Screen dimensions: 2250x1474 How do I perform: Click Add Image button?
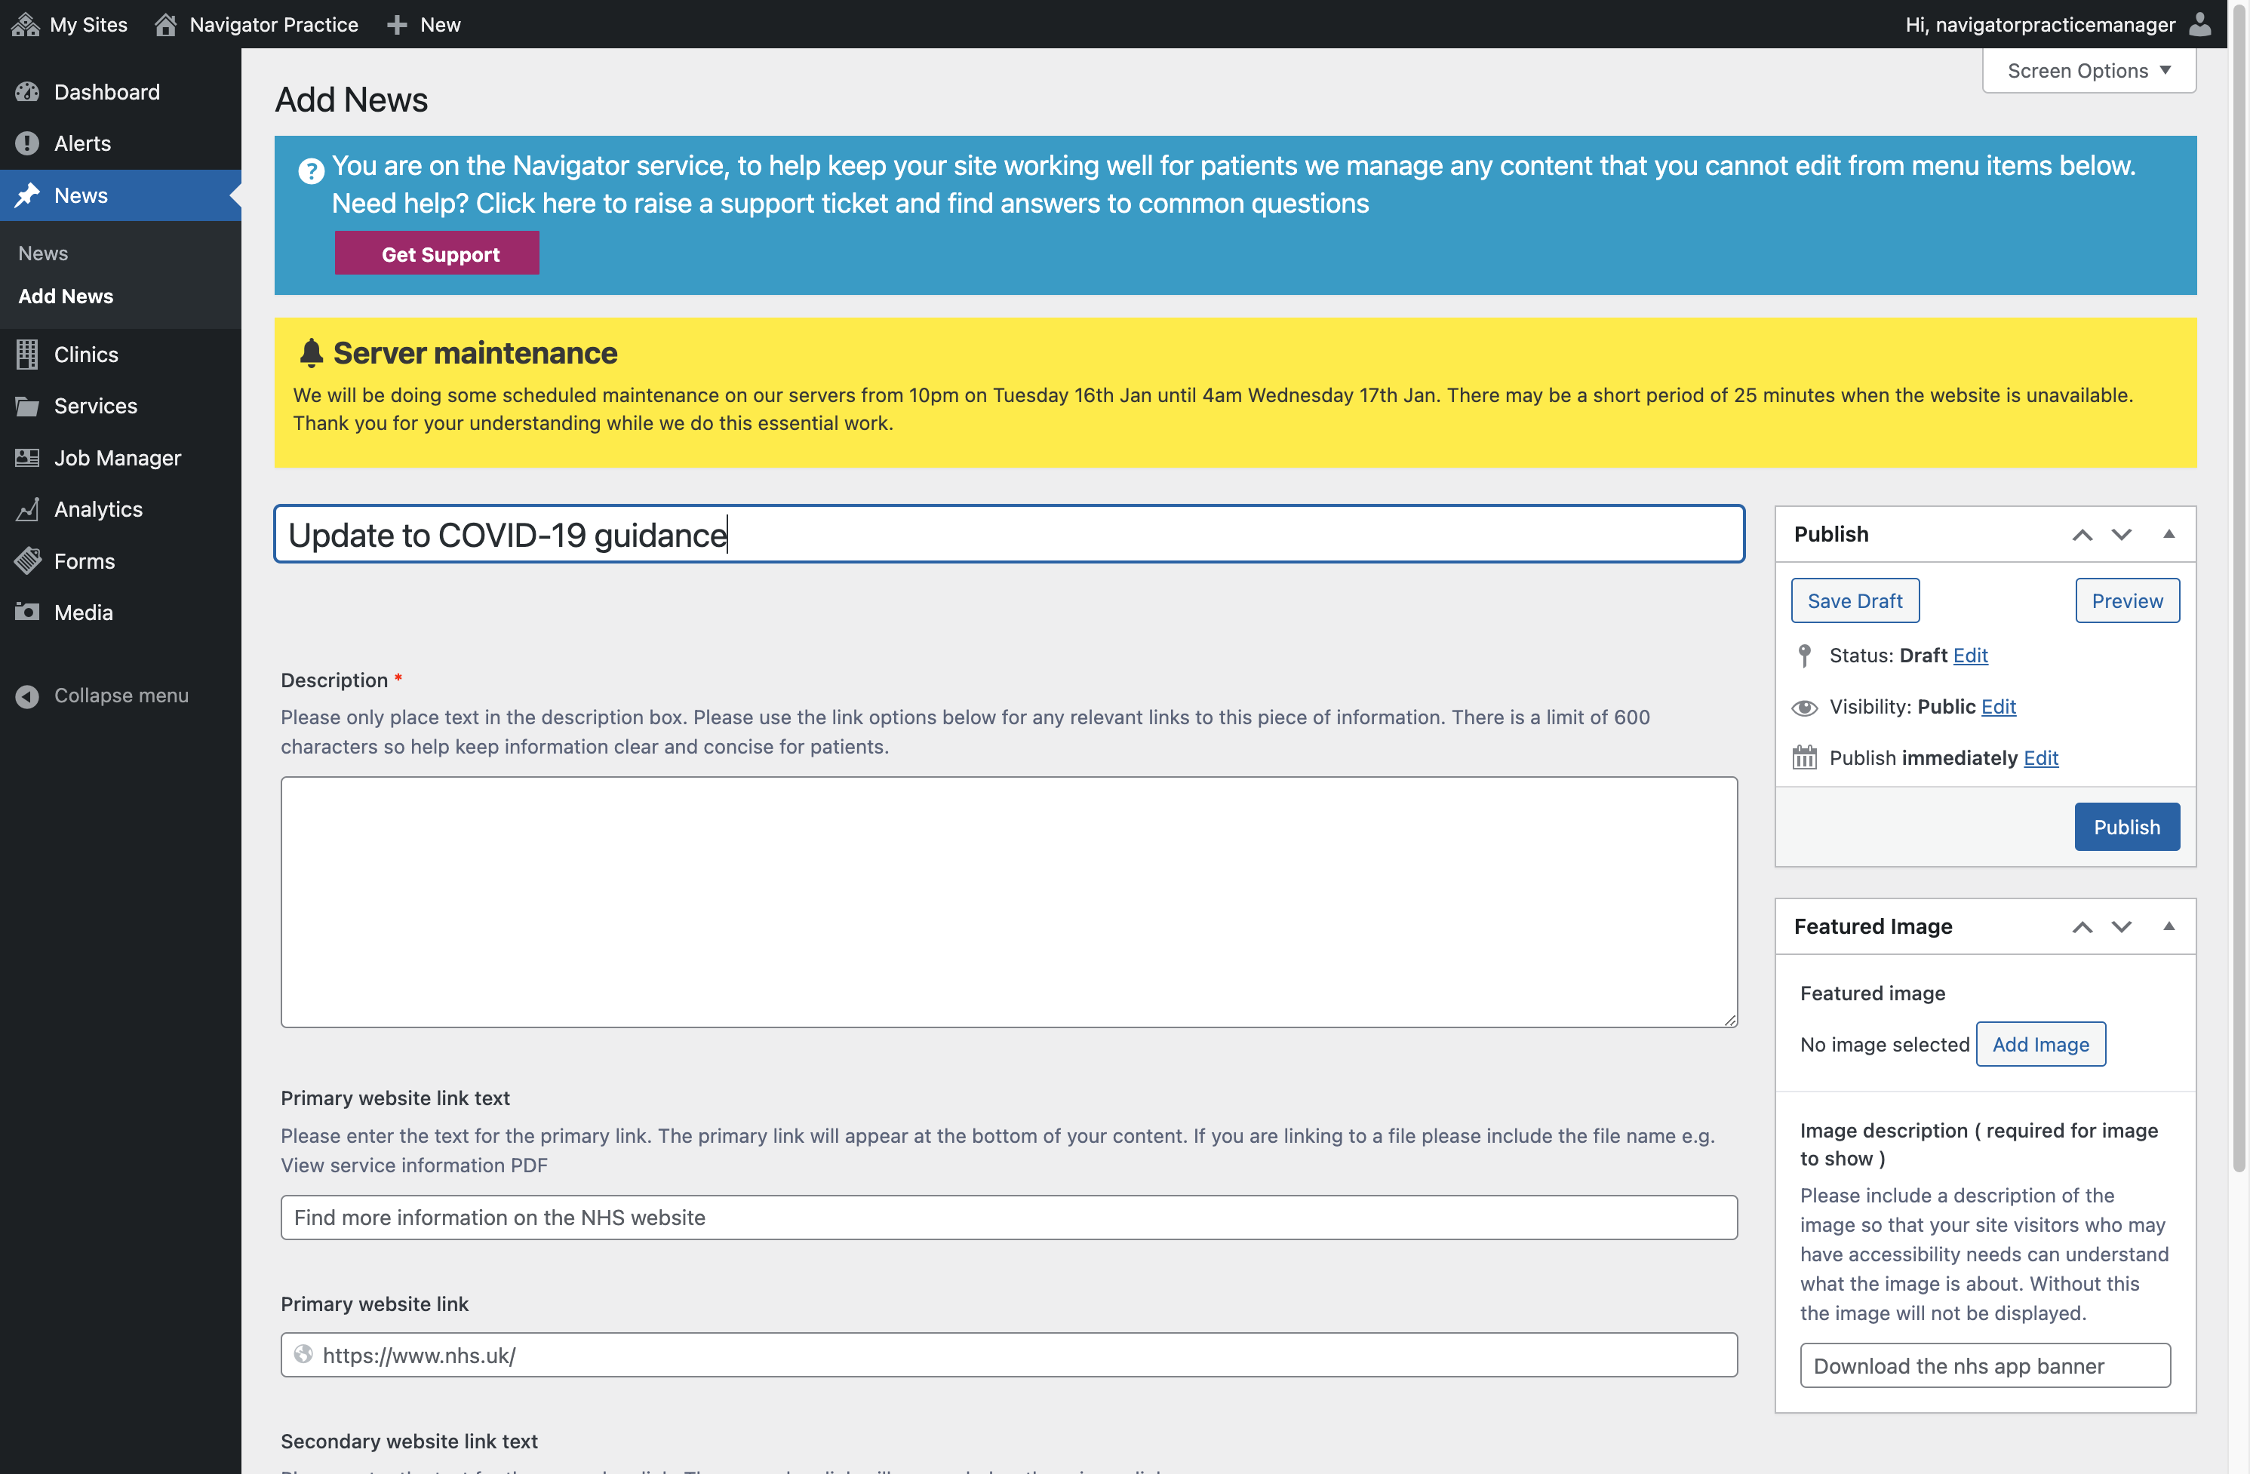point(2041,1044)
